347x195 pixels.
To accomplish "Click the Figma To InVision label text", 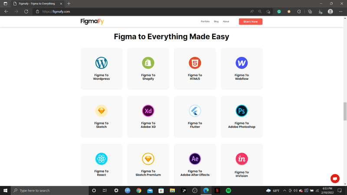I will click(242, 174).
